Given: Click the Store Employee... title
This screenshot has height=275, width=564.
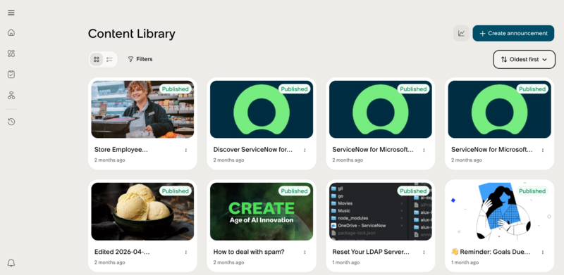Looking at the screenshot, I should coord(121,150).
